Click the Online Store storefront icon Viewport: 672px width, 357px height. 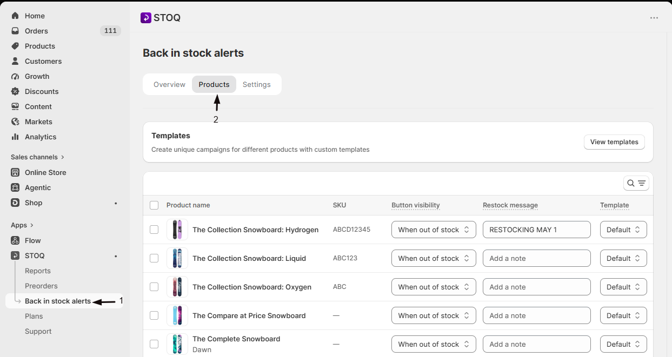coord(15,172)
